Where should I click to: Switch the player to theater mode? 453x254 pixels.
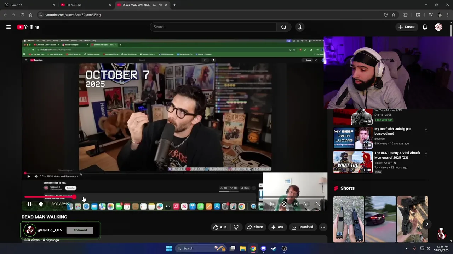tap(295, 204)
